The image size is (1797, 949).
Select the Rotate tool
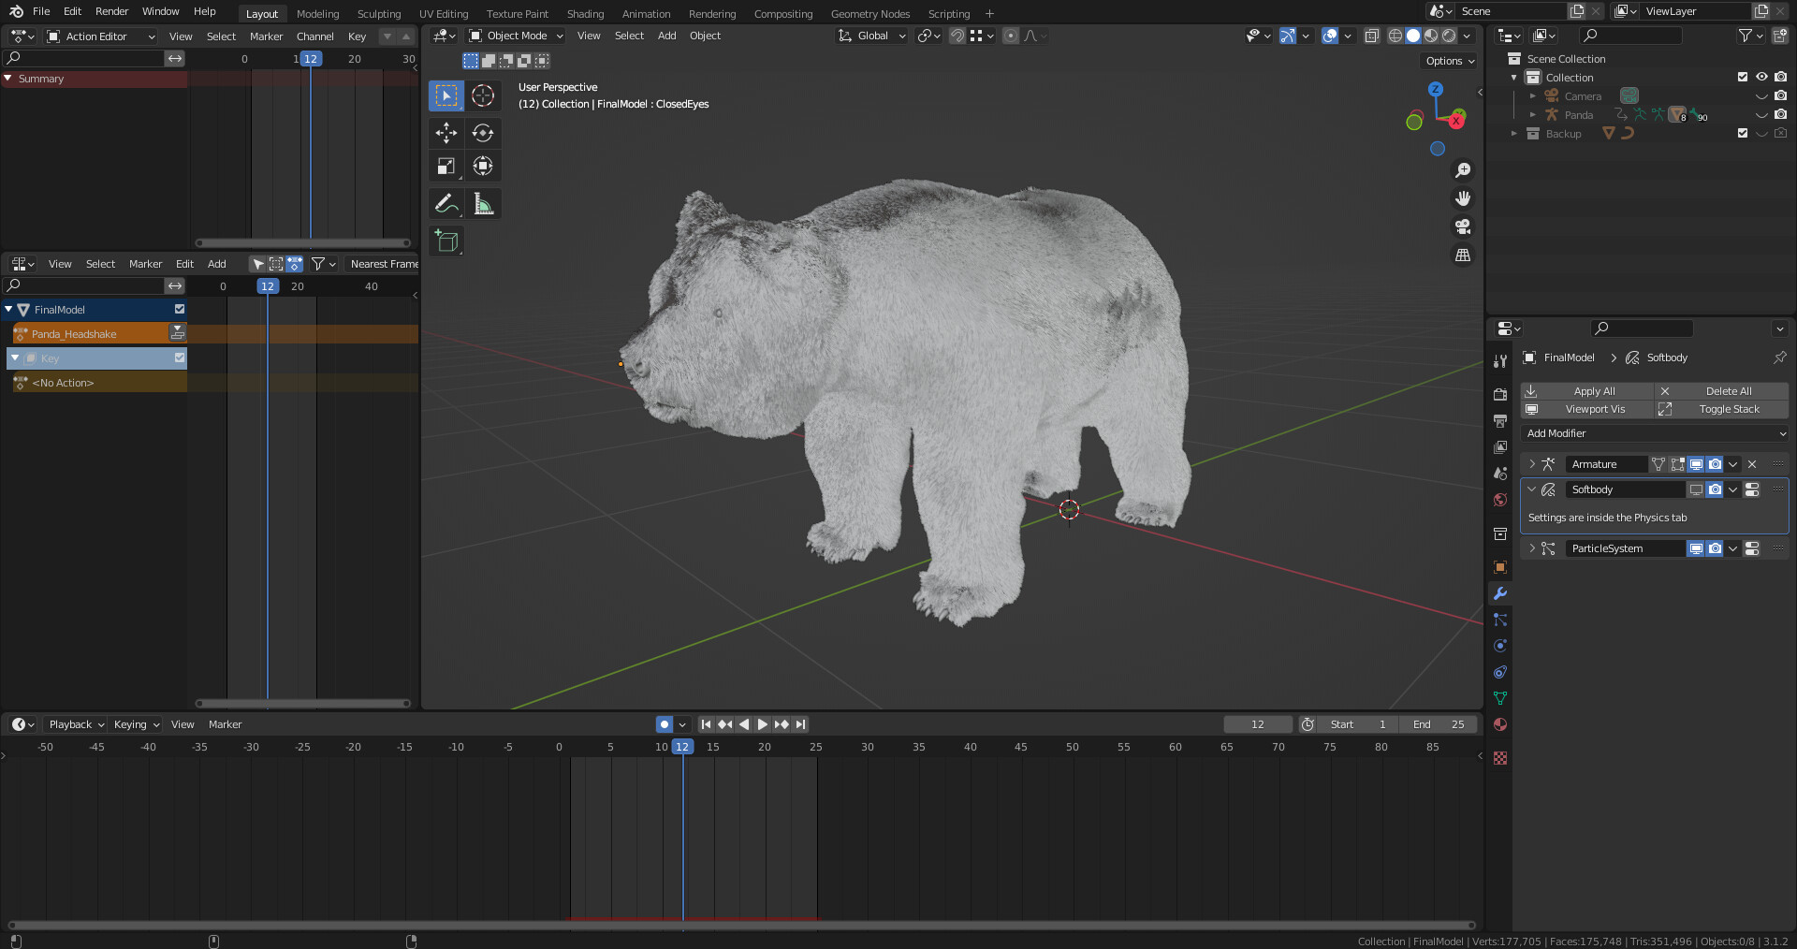[x=483, y=133]
